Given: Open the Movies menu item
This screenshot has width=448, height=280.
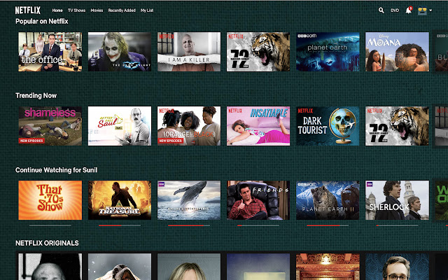Looking at the screenshot, I should pyautogui.click(x=97, y=10).
